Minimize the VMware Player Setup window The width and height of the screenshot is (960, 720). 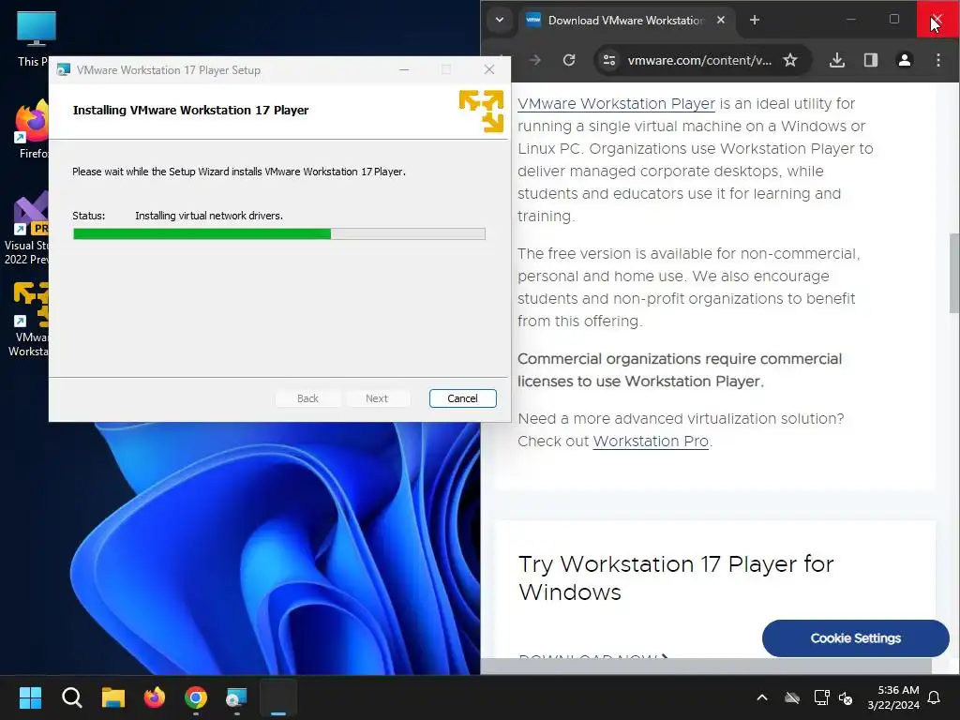[404, 69]
